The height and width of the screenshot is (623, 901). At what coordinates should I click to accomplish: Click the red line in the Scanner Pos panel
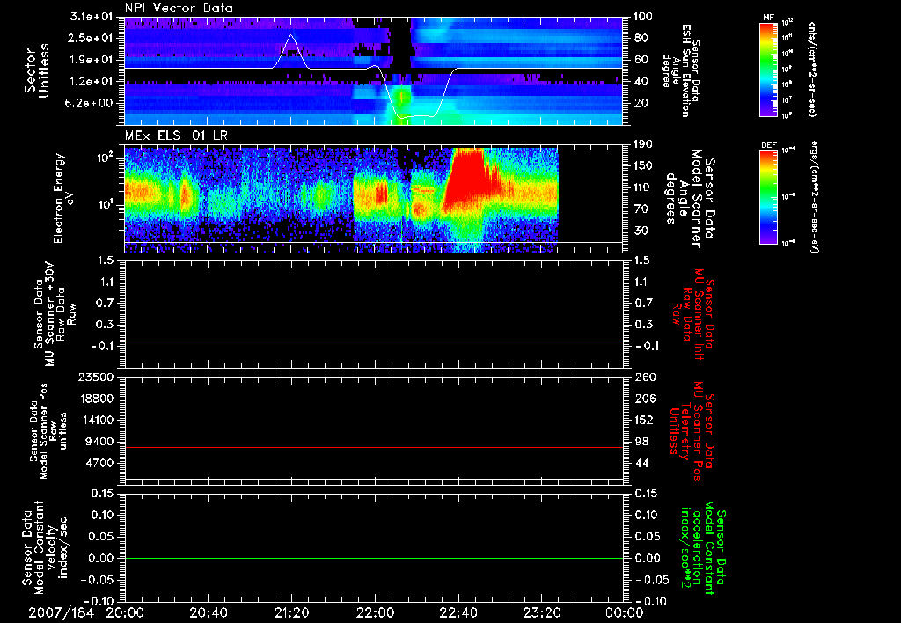point(374,447)
